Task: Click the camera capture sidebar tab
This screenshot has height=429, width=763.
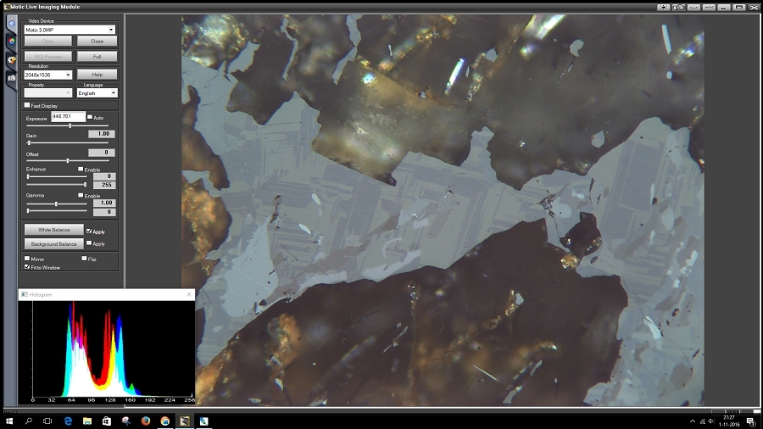Action: 11,77
